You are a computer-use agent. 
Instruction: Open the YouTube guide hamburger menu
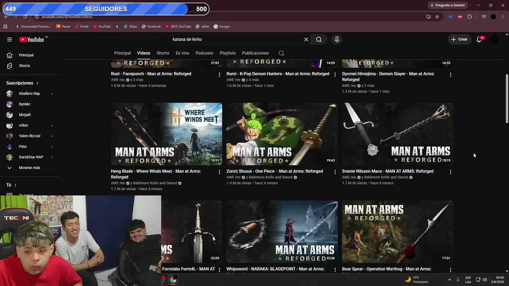point(10,39)
